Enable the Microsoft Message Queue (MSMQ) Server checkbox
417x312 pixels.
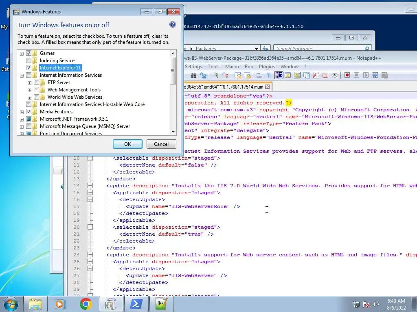pos(29,126)
